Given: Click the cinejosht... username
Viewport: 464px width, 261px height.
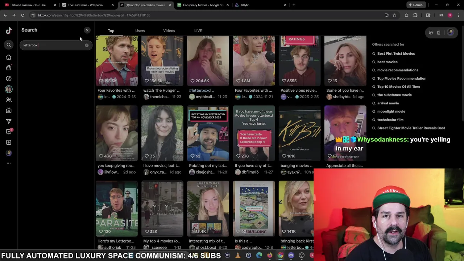Looking at the screenshot, I should pyautogui.click(x=205, y=172).
